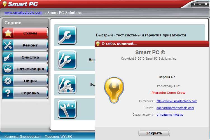The width and height of the screenshot is (210, 140).
Task: Click the Перевод: WYLEK status text
Action: point(58,137)
